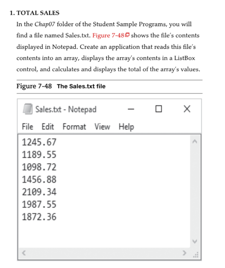The image size is (225, 268).
Task: Open the File menu in Notepad
Action: coord(27,127)
